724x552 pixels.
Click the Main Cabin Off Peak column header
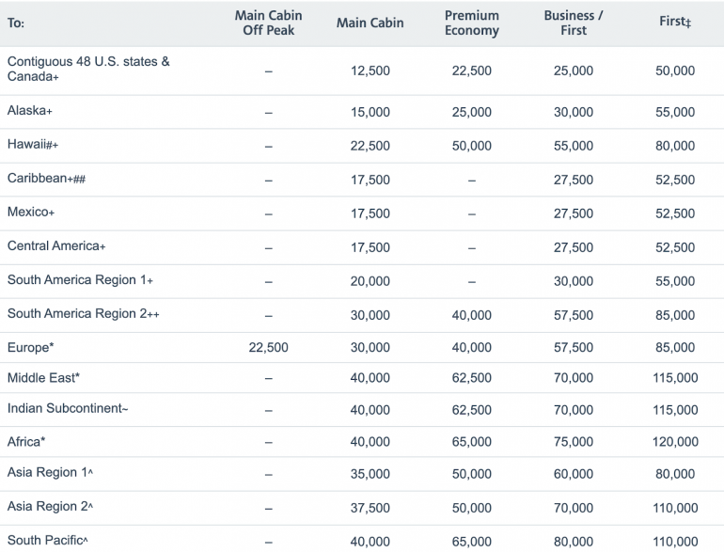pos(268,23)
